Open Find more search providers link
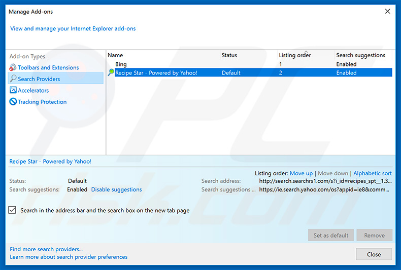Viewport: 401px width, 270px height. click(46, 249)
